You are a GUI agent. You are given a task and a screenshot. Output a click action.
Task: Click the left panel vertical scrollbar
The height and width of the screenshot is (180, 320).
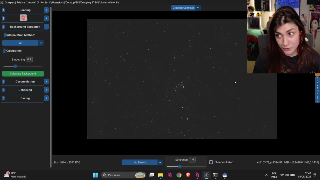51,87
